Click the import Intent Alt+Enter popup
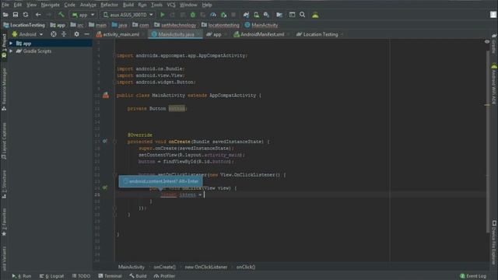Screen dimensions: 498x280 (161, 181)
